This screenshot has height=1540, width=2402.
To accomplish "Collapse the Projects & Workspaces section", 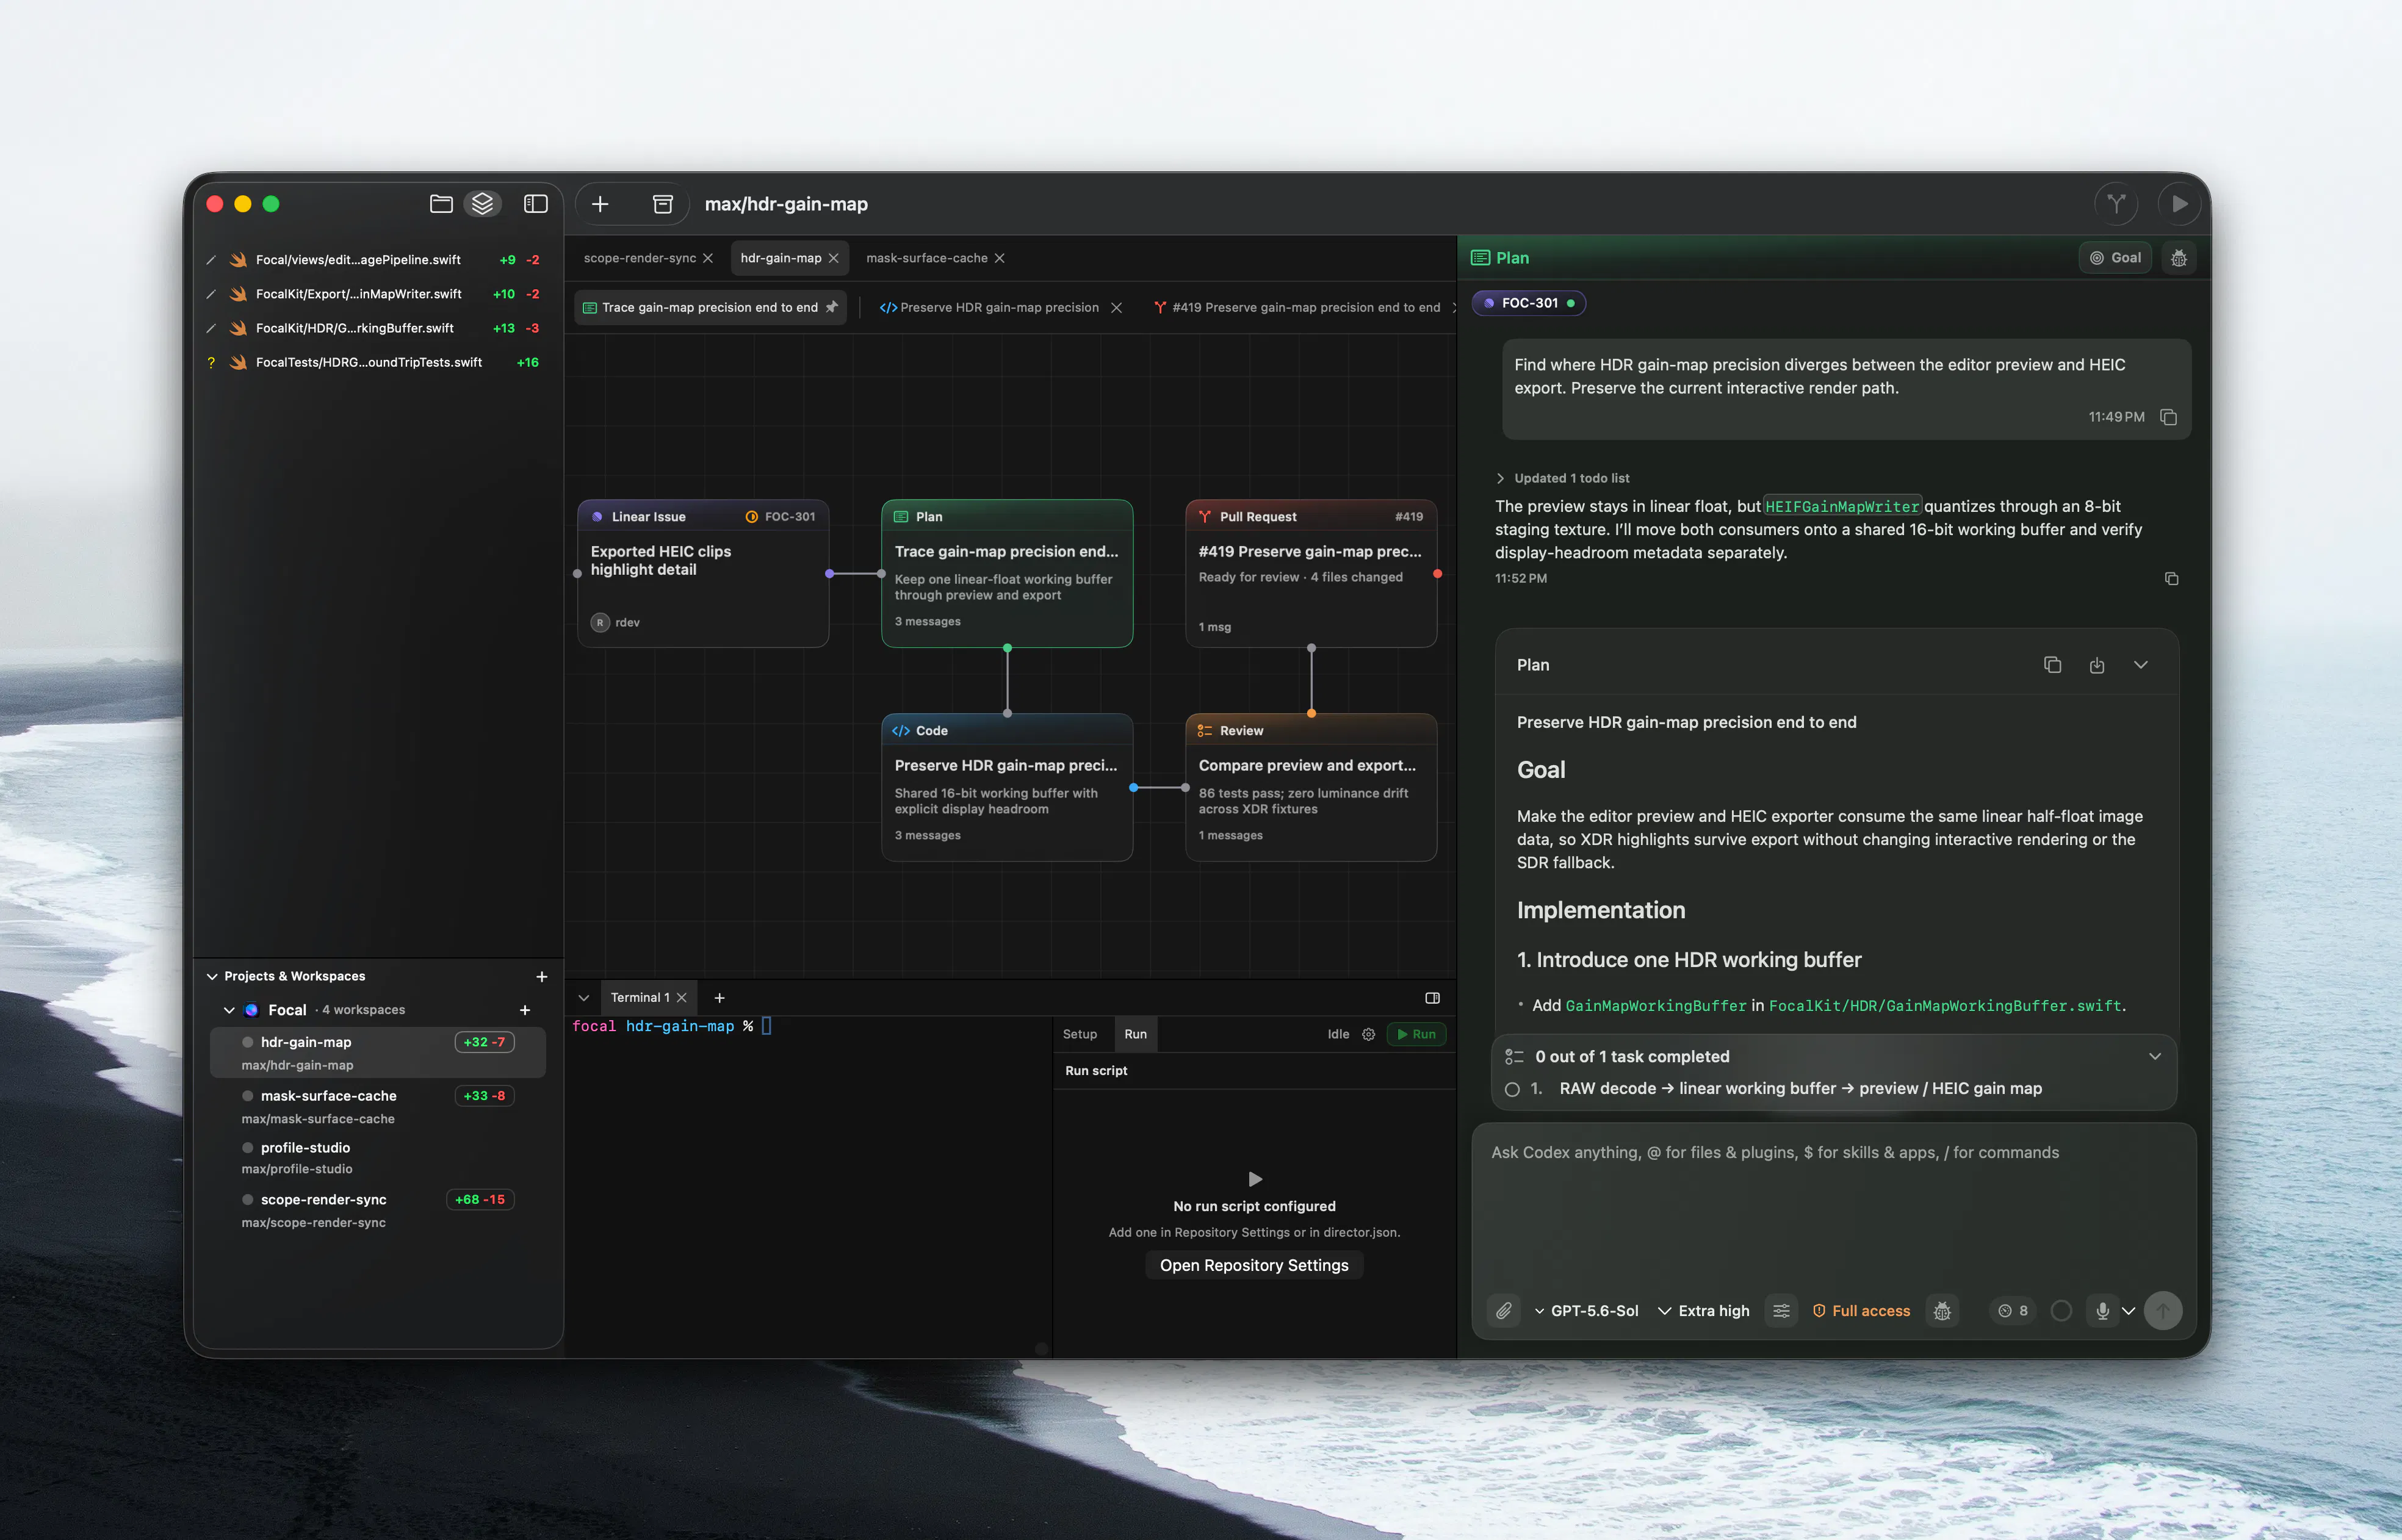I will coord(212,976).
